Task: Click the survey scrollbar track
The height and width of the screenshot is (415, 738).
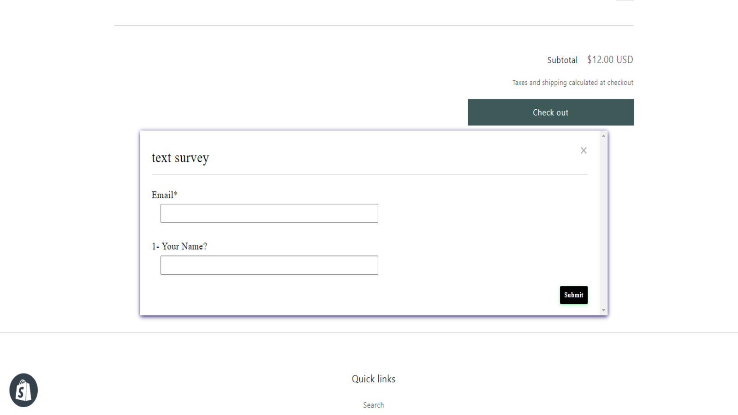Action: point(603,221)
